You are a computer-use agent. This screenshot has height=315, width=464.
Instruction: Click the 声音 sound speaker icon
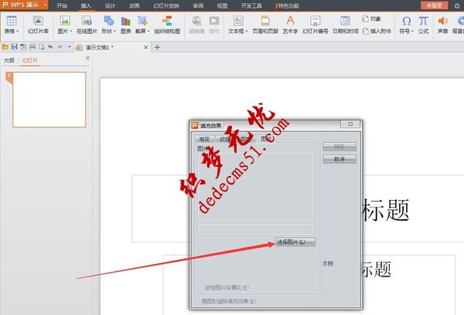click(x=442, y=21)
